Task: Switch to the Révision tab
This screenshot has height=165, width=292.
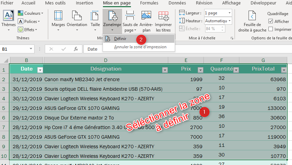Action: tap(204, 3)
